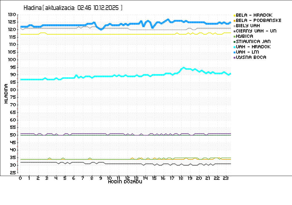Viewport: 292px width, 205px height.
Task: Click the 100 value on the y-axis
Action: click(12, 60)
